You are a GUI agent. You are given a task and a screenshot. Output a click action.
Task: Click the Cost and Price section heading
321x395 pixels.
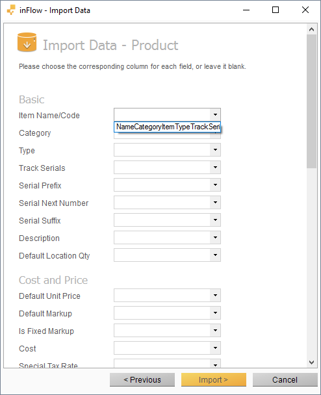point(53,280)
